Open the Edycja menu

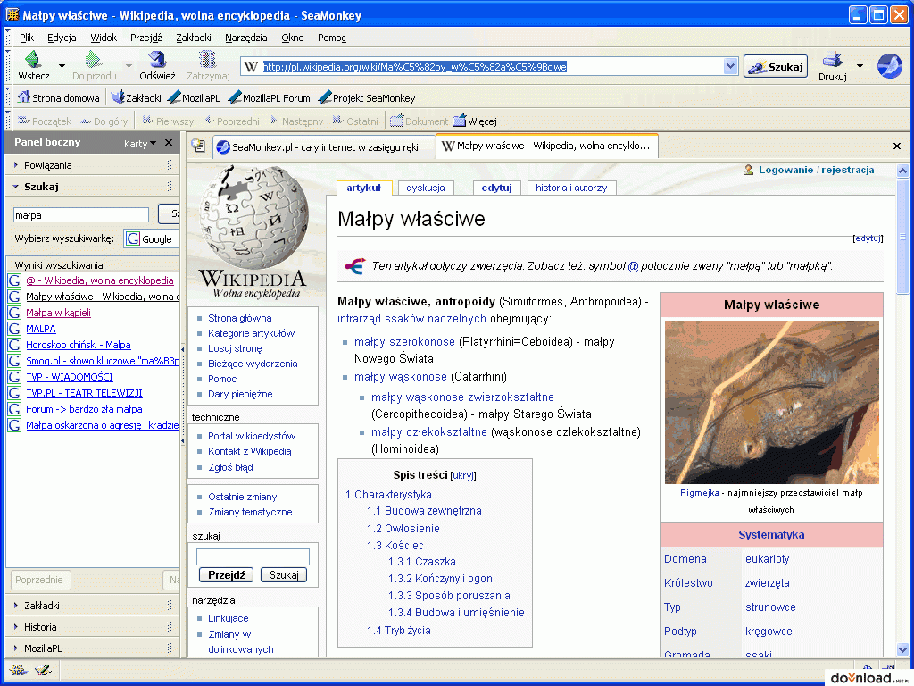point(62,38)
